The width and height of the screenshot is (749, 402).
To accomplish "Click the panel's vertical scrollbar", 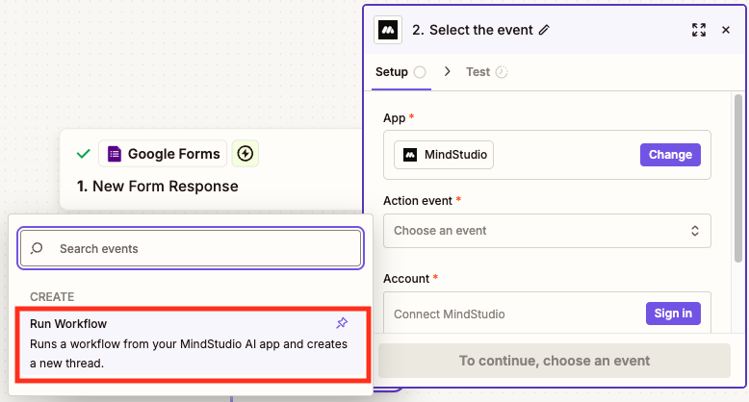I will 738,179.
